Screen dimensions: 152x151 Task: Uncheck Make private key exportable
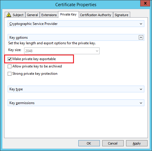click(x=9, y=59)
